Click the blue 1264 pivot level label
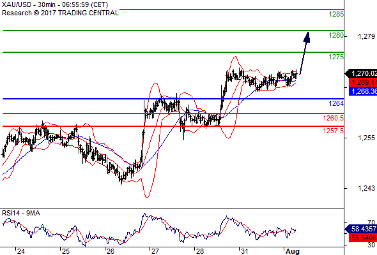Image resolution: width=377 pixels, height=255 pixels. point(336,103)
